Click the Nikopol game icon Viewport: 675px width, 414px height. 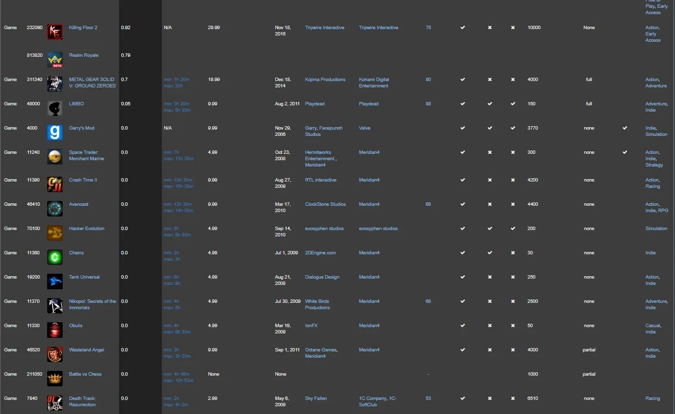55,306
